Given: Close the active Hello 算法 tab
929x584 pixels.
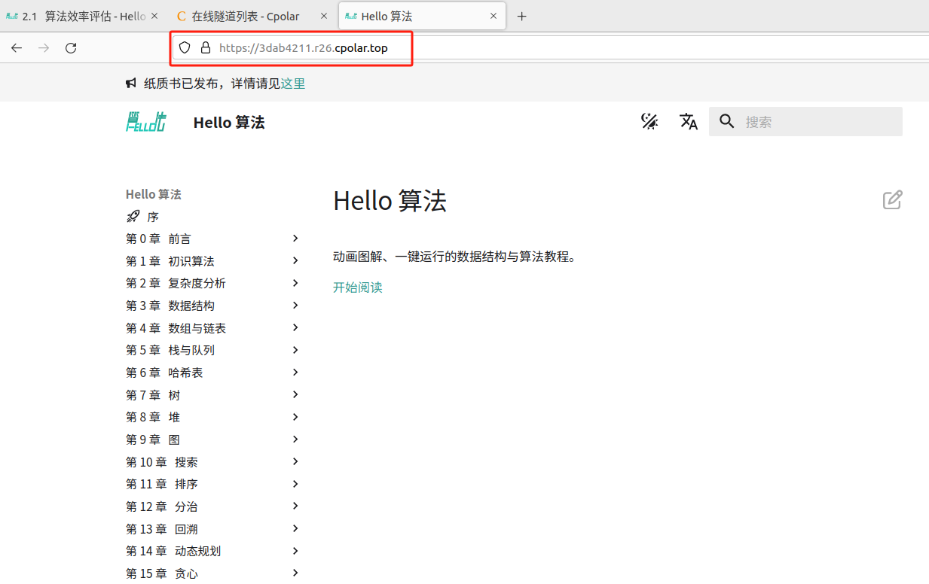Looking at the screenshot, I should 494,17.
